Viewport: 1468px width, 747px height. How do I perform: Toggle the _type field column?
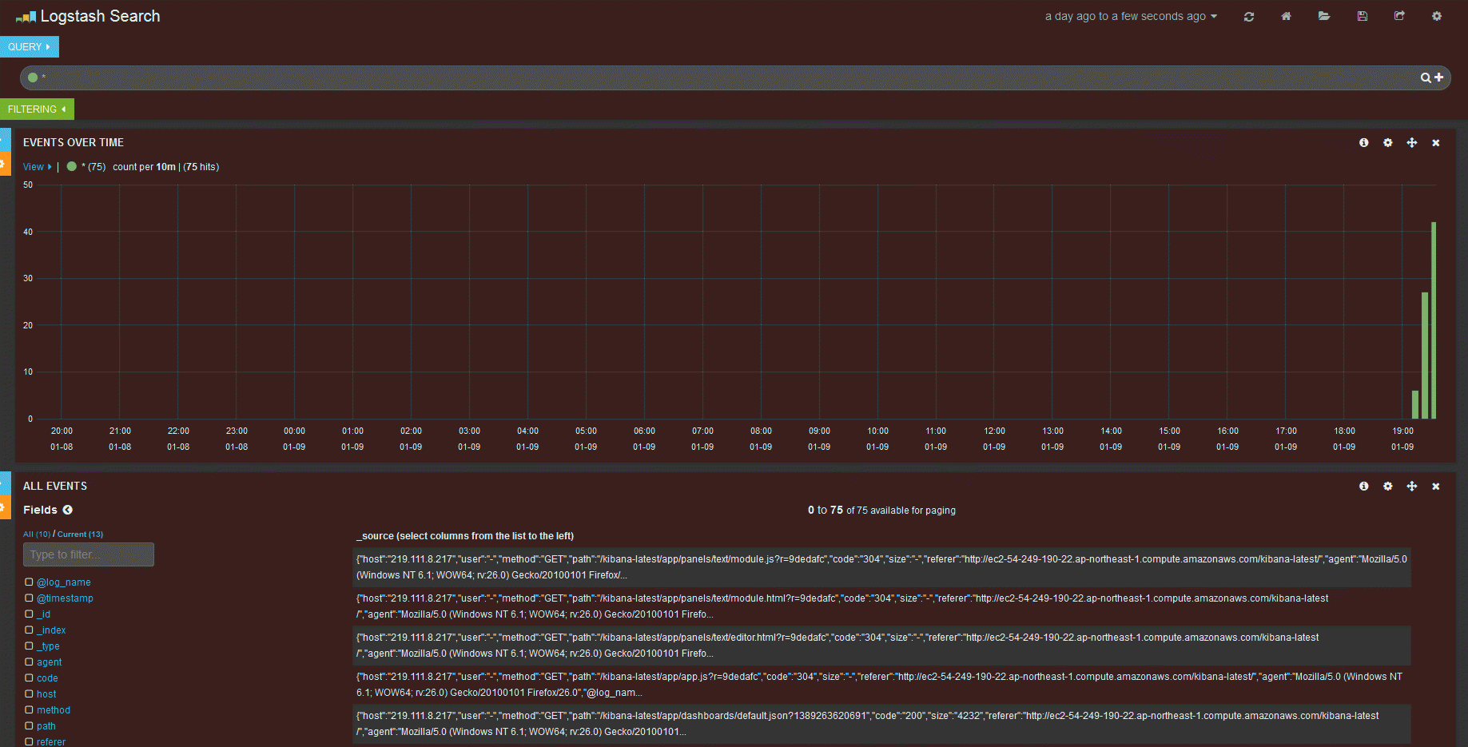pos(29,646)
